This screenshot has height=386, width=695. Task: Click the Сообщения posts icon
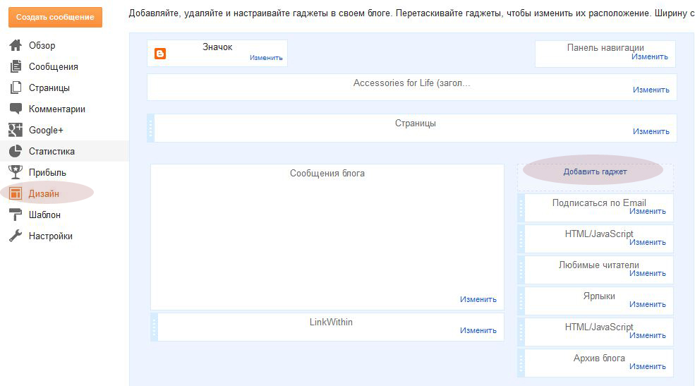click(x=16, y=66)
